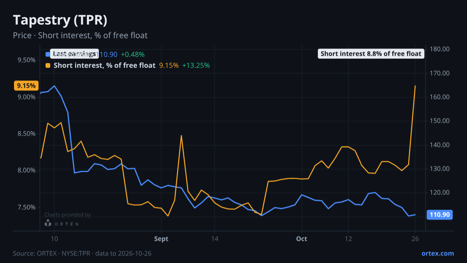Click the 170.00 right axis label

[x=440, y=73]
